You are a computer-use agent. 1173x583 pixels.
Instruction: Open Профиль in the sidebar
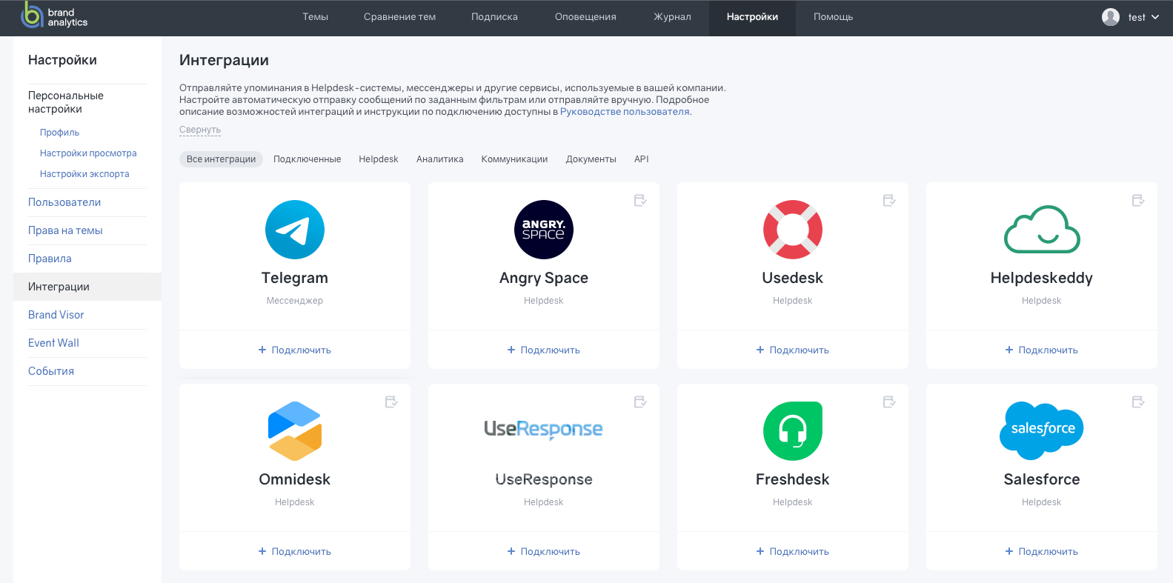pyautogui.click(x=60, y=133)
